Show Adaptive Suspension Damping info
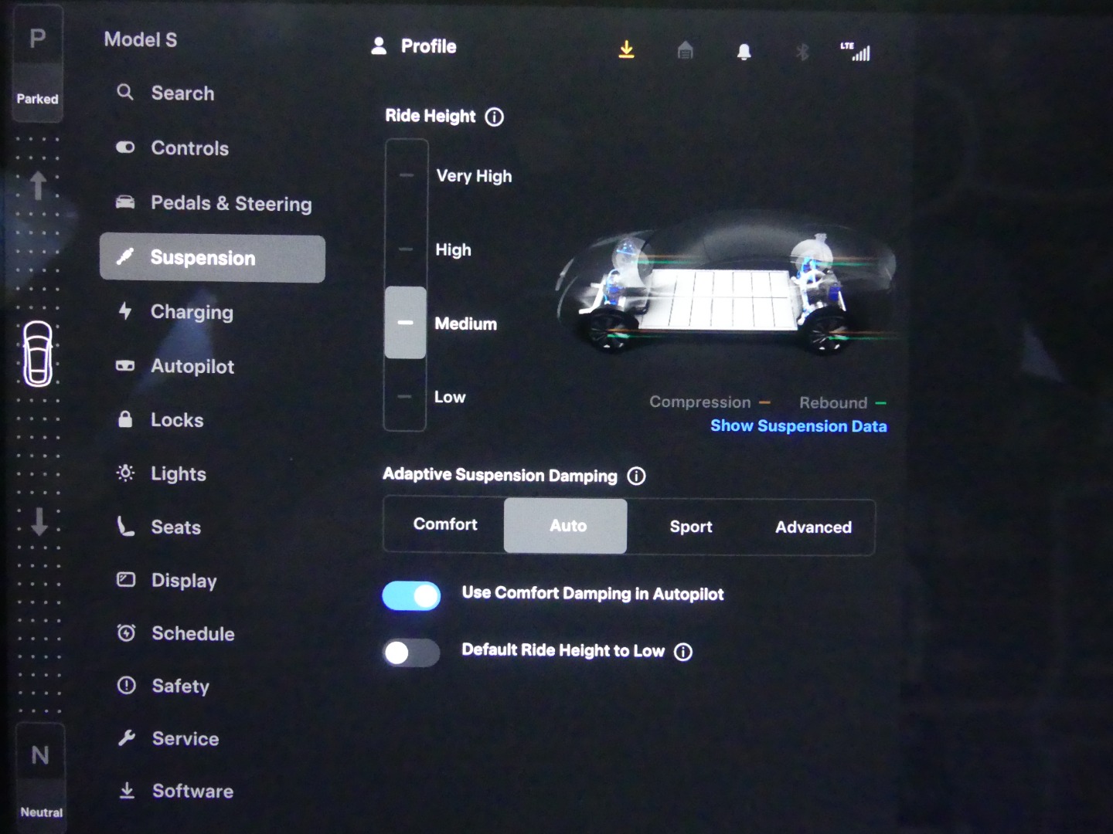 (636, 476)
